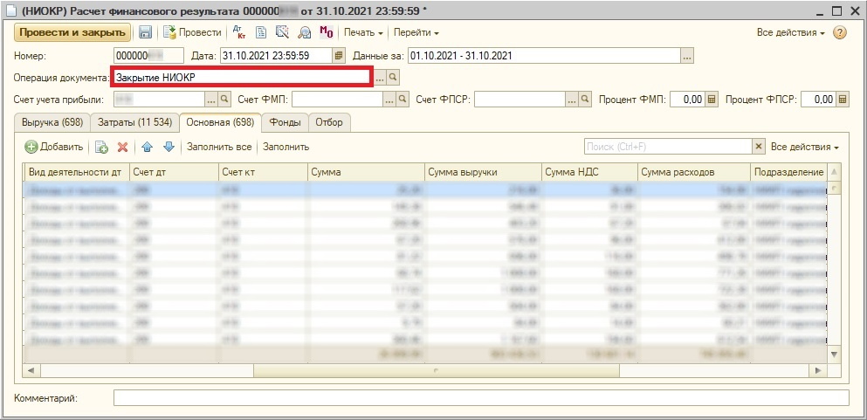
Task: Click the Комментарий input field
Action: click(x=480, y=398)
